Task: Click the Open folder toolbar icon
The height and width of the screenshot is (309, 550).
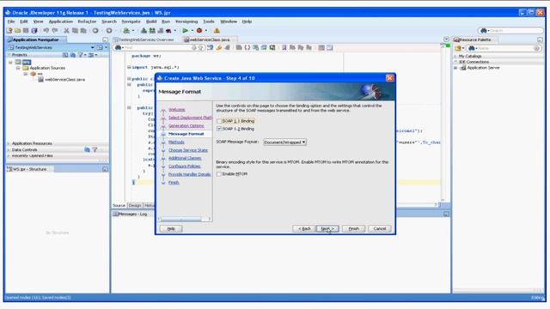Action: click(17, 31)
